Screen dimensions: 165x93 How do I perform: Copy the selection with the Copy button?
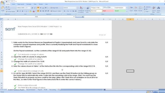pos(8,9)
